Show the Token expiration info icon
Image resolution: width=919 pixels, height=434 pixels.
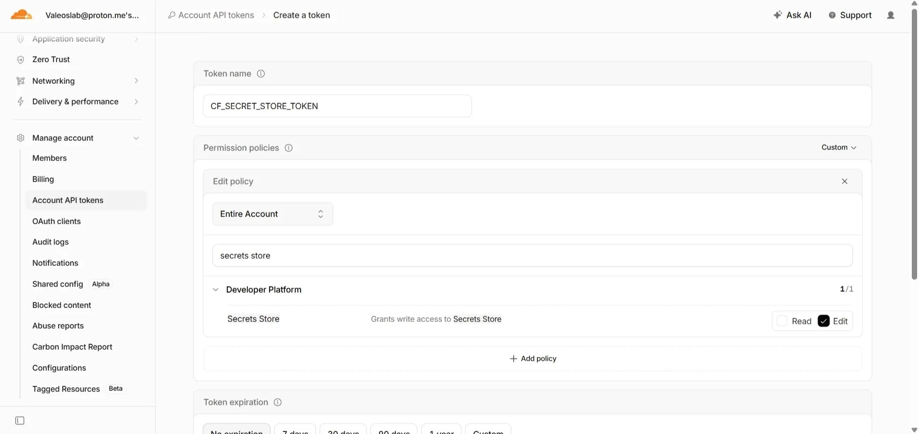[278, 402]
